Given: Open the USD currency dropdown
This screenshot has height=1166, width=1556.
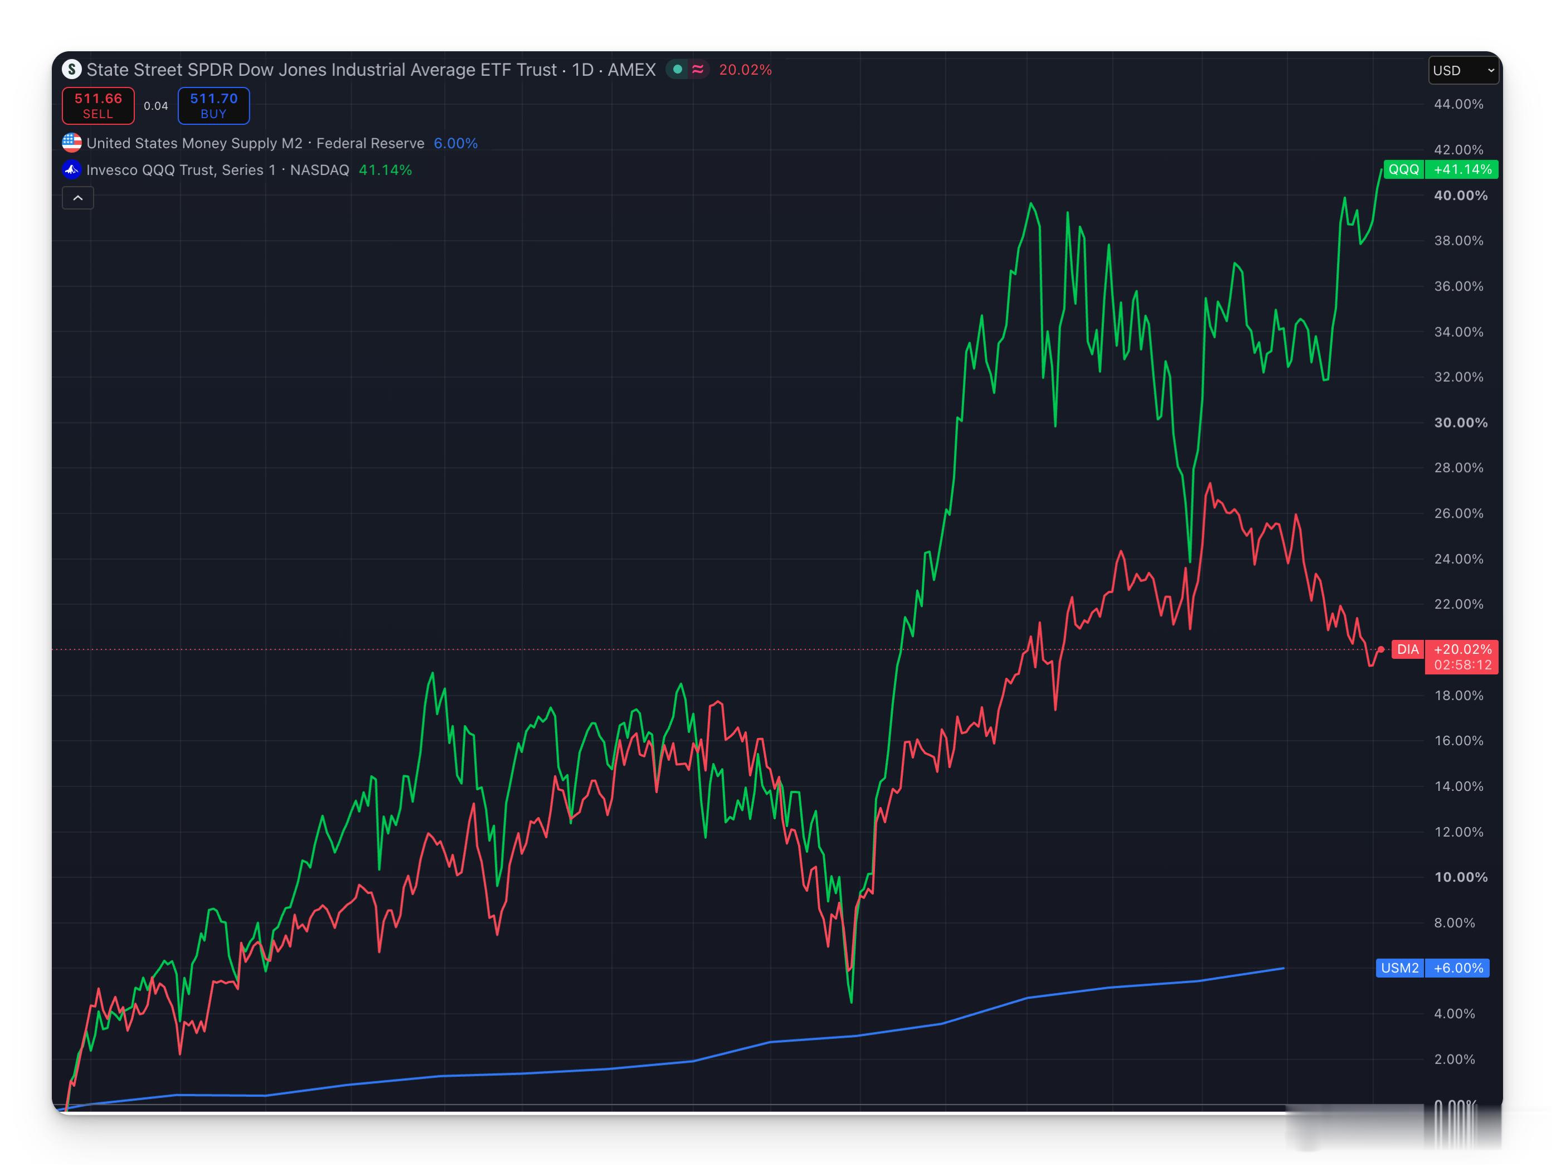Looking at the screenshot, I should click(x=1463, y=70).
